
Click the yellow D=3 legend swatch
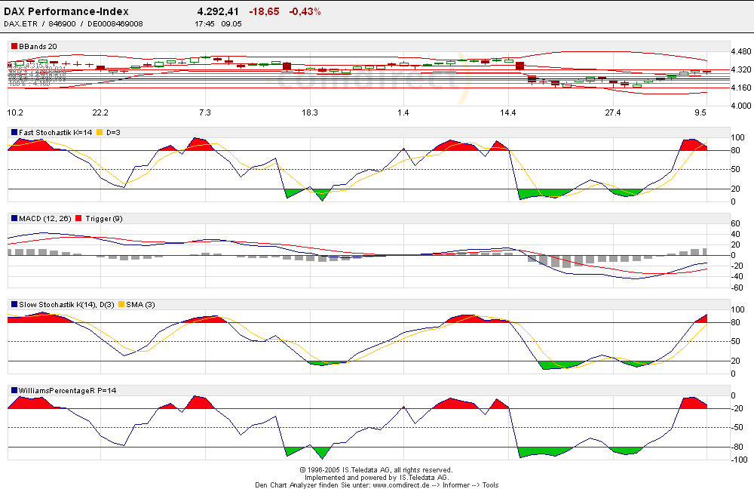pyautogui.click(x=100, y=132)
